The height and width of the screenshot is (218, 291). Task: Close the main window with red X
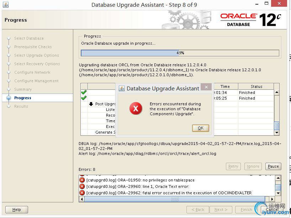coord(279,3)
